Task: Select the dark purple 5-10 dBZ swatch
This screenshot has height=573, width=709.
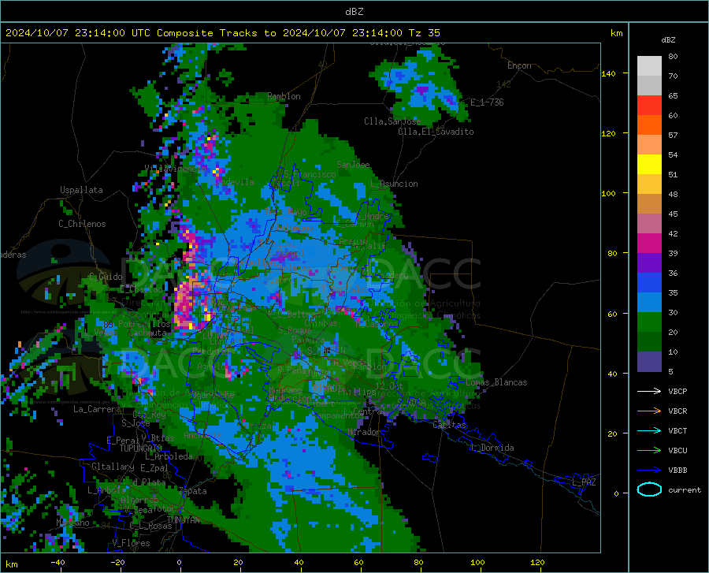Action: pos(649,362)
